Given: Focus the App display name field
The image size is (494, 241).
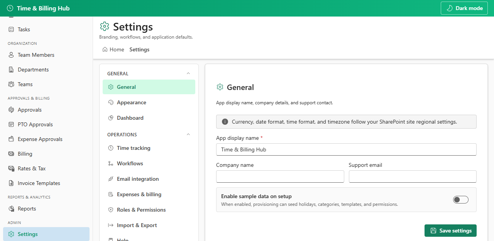Looking at the screenshot, I should (346, 149).
